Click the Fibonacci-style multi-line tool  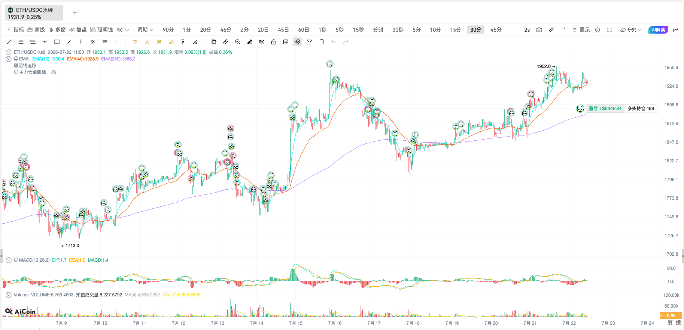[x=105, y=42]
